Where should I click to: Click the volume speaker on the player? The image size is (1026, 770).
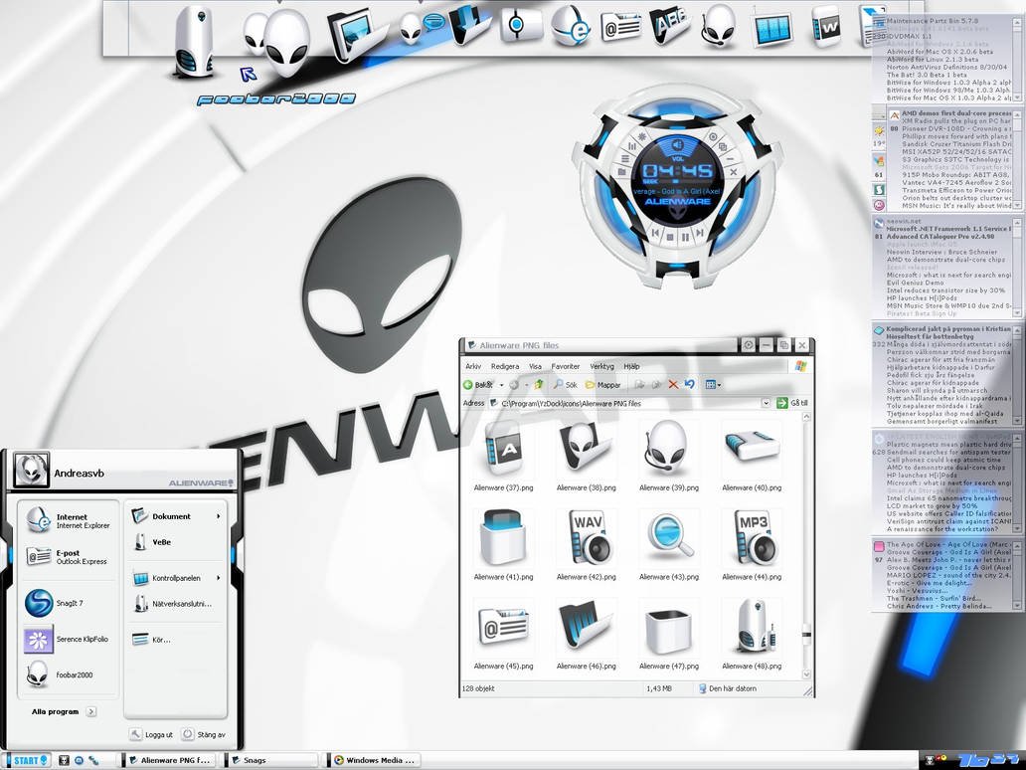point(677,144)
